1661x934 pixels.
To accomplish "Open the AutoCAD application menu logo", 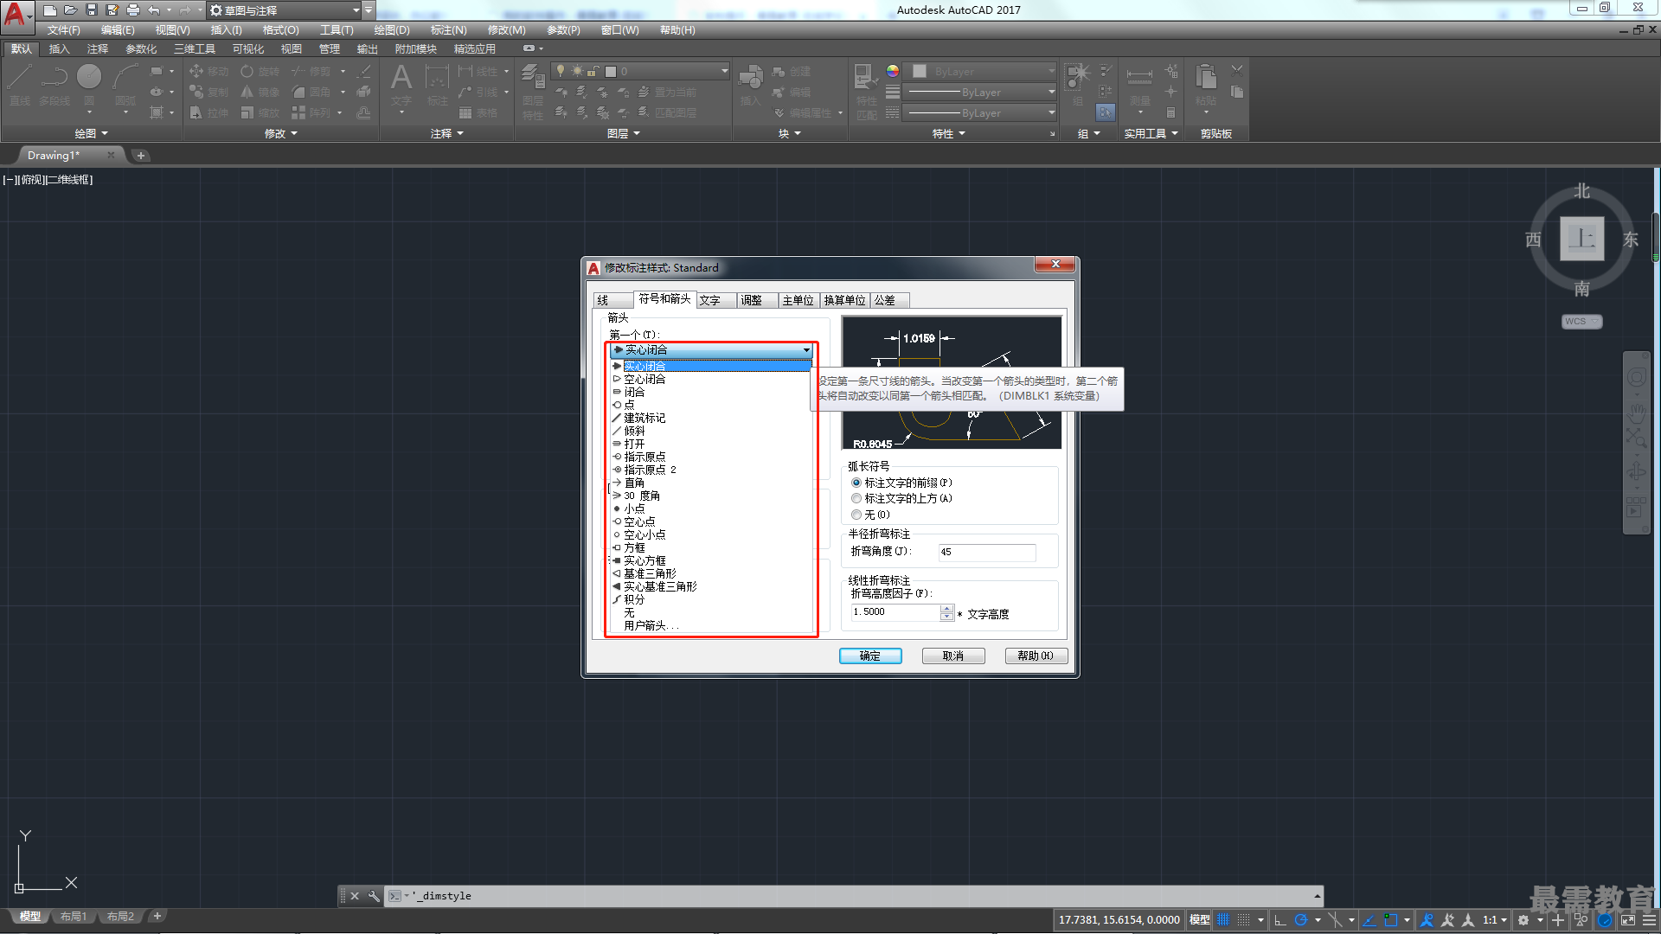I will pyautogui.click(x=16, y=16).
